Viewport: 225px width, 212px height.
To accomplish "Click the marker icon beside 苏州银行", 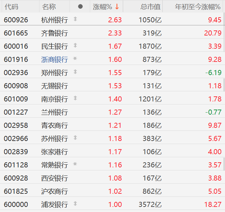I will click(x=75, y=138).
